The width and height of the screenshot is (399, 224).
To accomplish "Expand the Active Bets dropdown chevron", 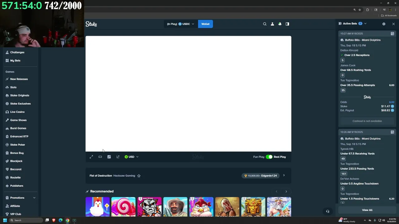I will [x=365, y=24].
